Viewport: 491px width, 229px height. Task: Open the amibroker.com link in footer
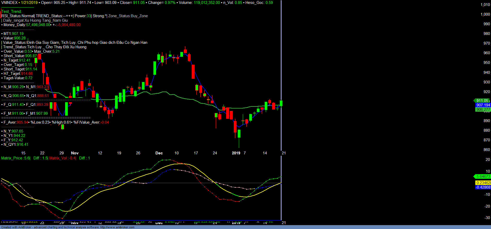pos(117,227)
